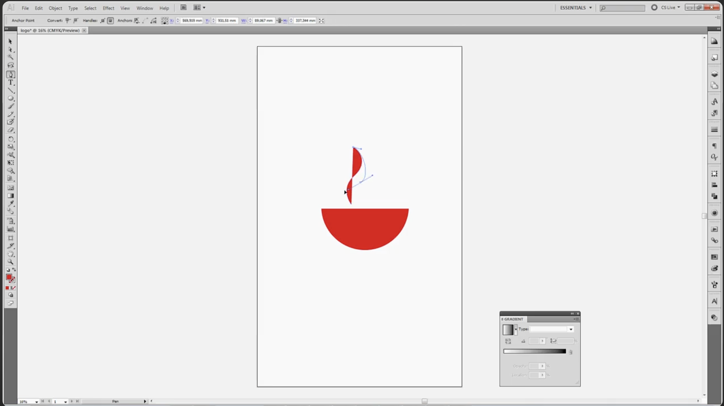Click the CS Live button
Screen dimensions: 724x406
[x=669, y=7]
